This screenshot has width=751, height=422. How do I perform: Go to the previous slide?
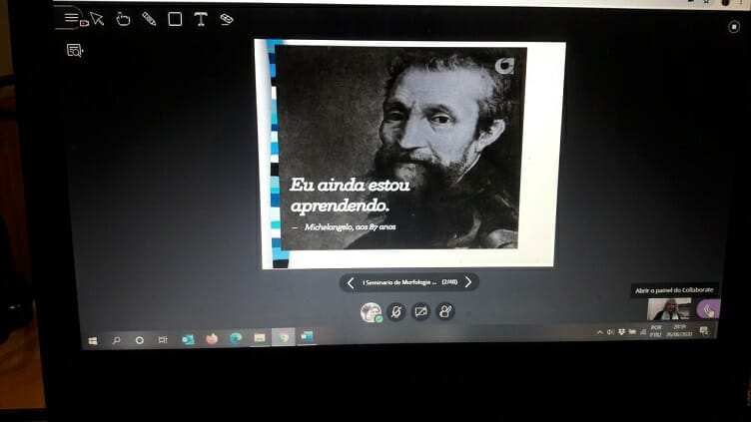click(350, 282)
